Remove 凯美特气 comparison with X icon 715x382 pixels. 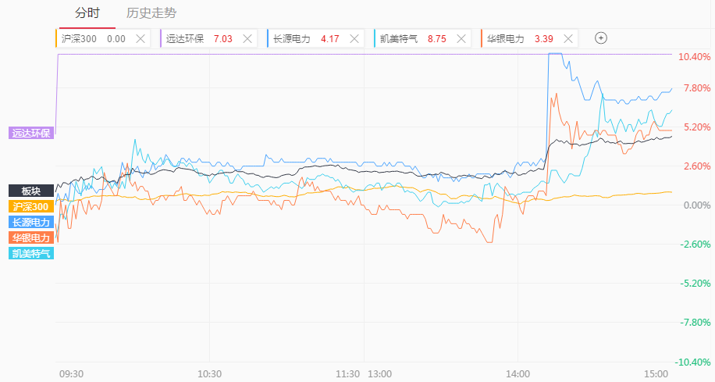tap(461, 38)
